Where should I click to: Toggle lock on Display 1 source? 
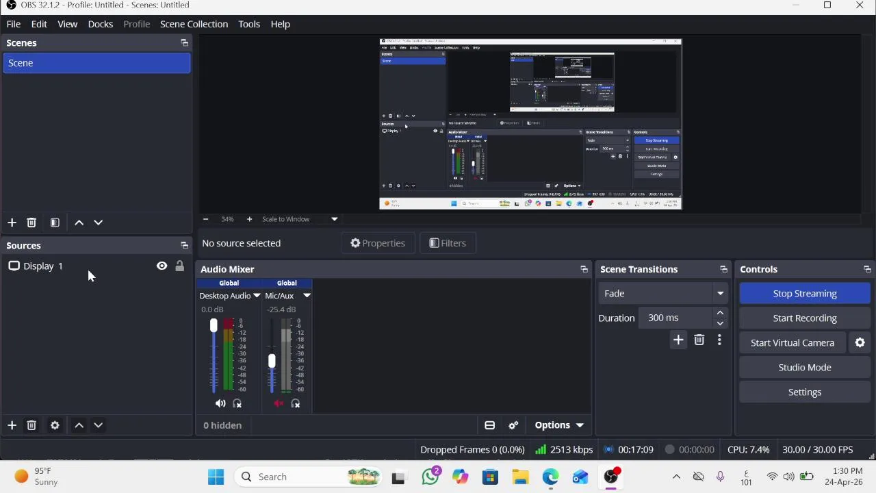[x=179, y=266]
